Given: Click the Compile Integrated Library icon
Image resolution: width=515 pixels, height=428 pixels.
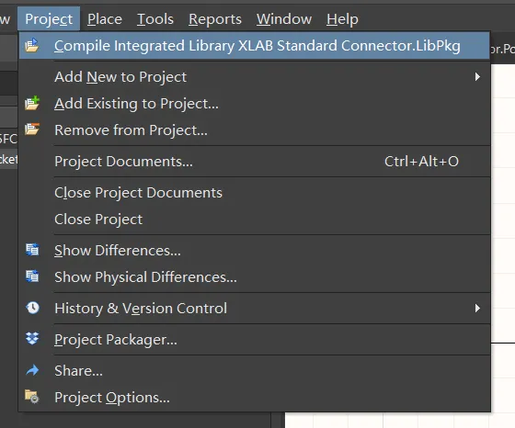Looking at the screenshot, I should click(32, 45).
